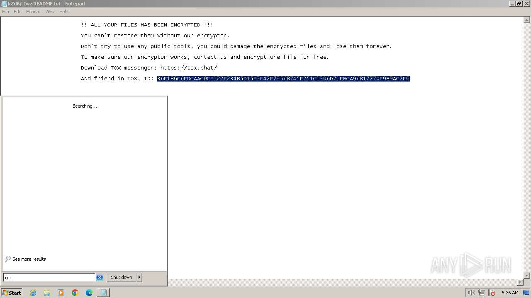
Task: Click the line 'encrypt one file for free'
Action: pyautogui.click(x=205, y=57)
